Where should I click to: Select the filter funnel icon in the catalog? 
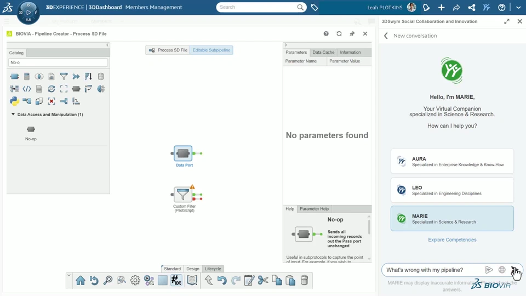64,77
